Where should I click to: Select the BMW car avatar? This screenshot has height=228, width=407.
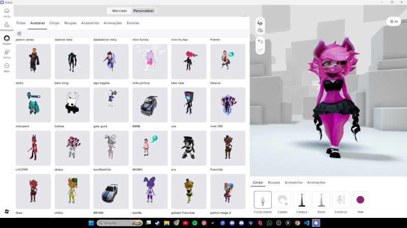[150, 105]
